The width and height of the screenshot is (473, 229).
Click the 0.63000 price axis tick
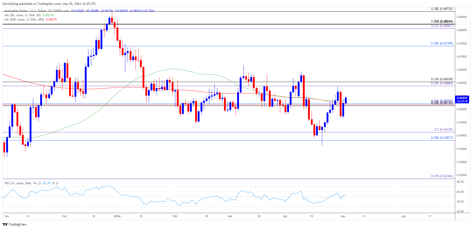tap(462, 162)
